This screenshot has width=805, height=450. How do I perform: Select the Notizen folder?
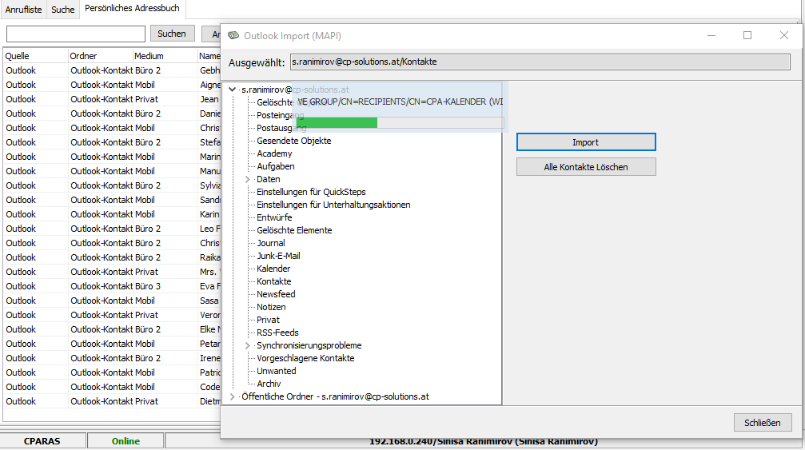[271, 307]
